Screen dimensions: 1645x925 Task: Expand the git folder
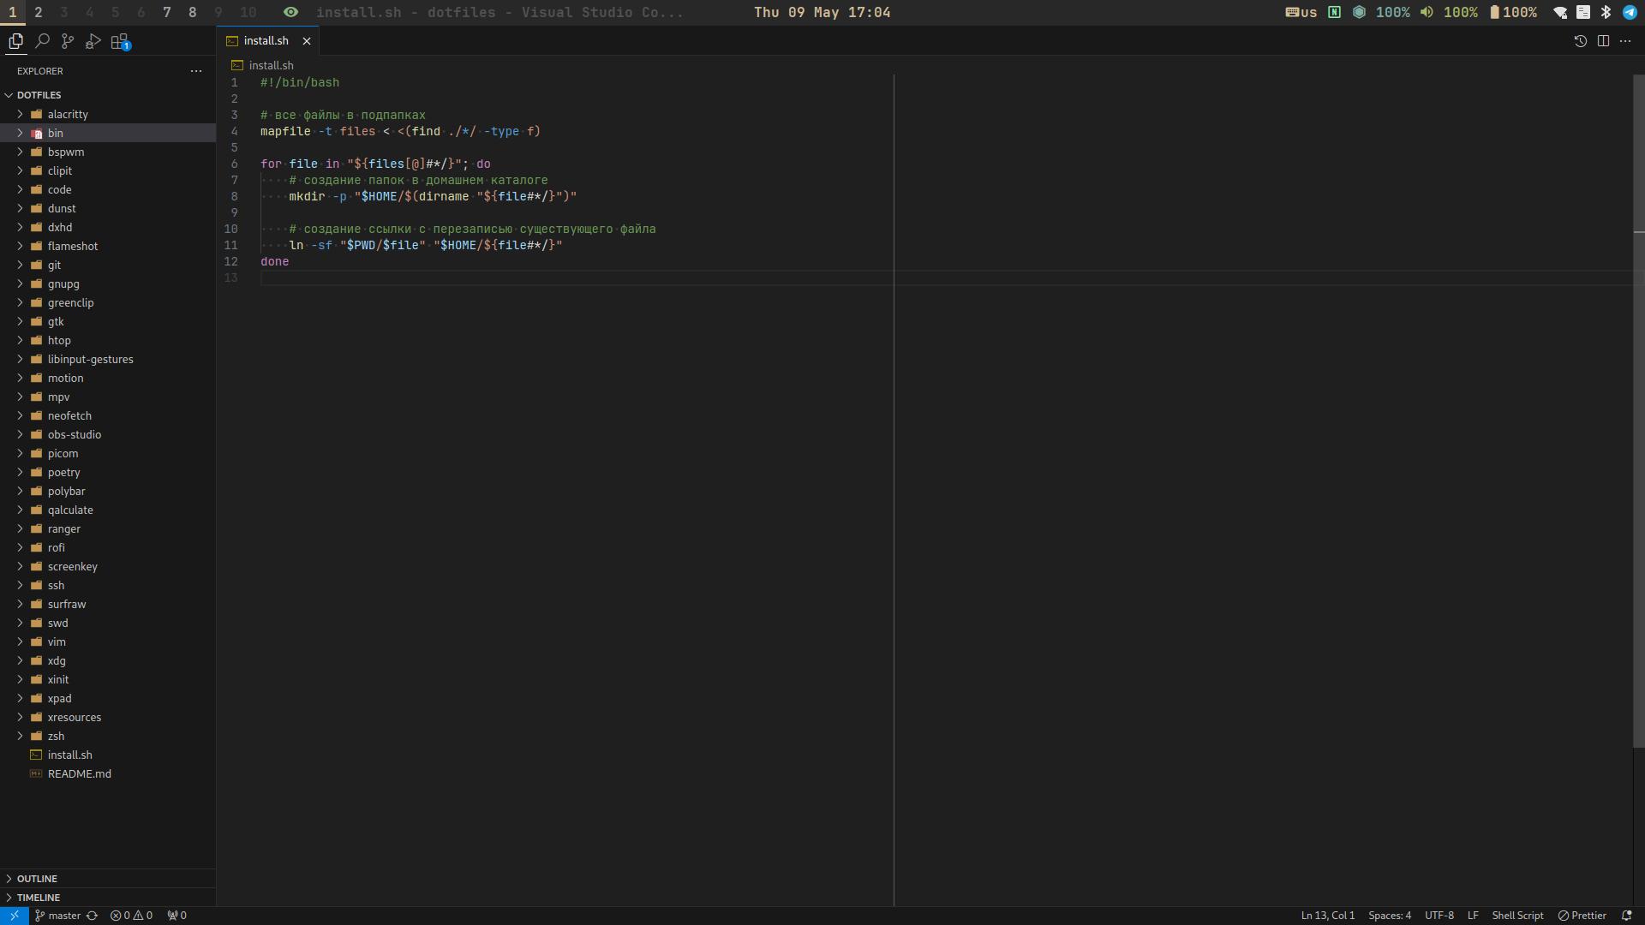tap(108, 265)
